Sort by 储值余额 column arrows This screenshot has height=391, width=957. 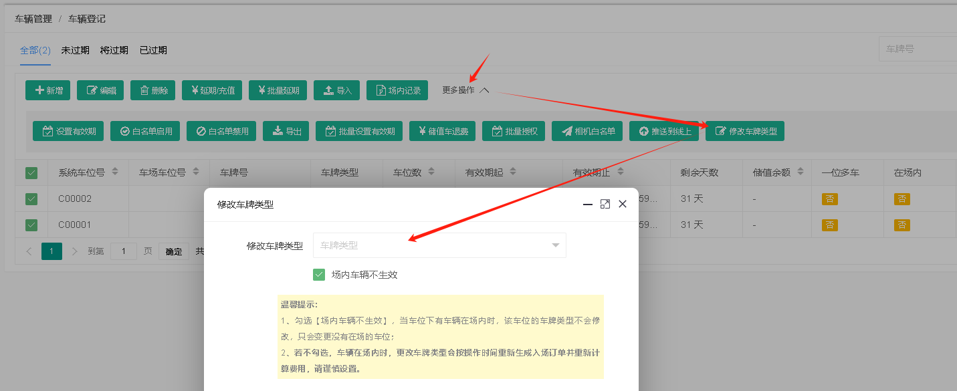pyautogui.click(x=801, y=172)
